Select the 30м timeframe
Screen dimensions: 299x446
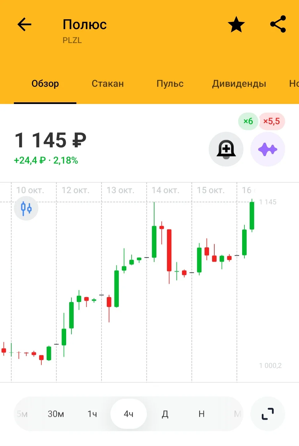pyautogui.click(x=56, y=414)
